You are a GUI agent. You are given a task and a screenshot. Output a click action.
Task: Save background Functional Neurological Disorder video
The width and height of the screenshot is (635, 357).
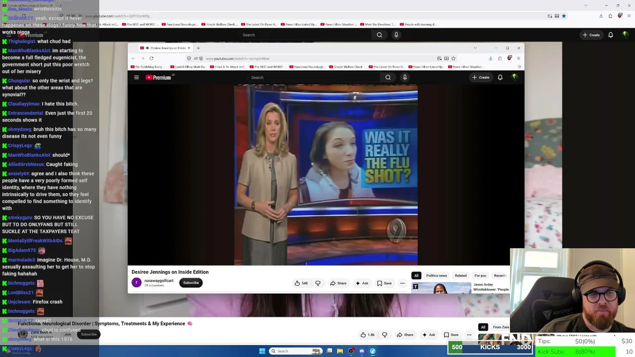pyautogui.click(x=451, y=335)
